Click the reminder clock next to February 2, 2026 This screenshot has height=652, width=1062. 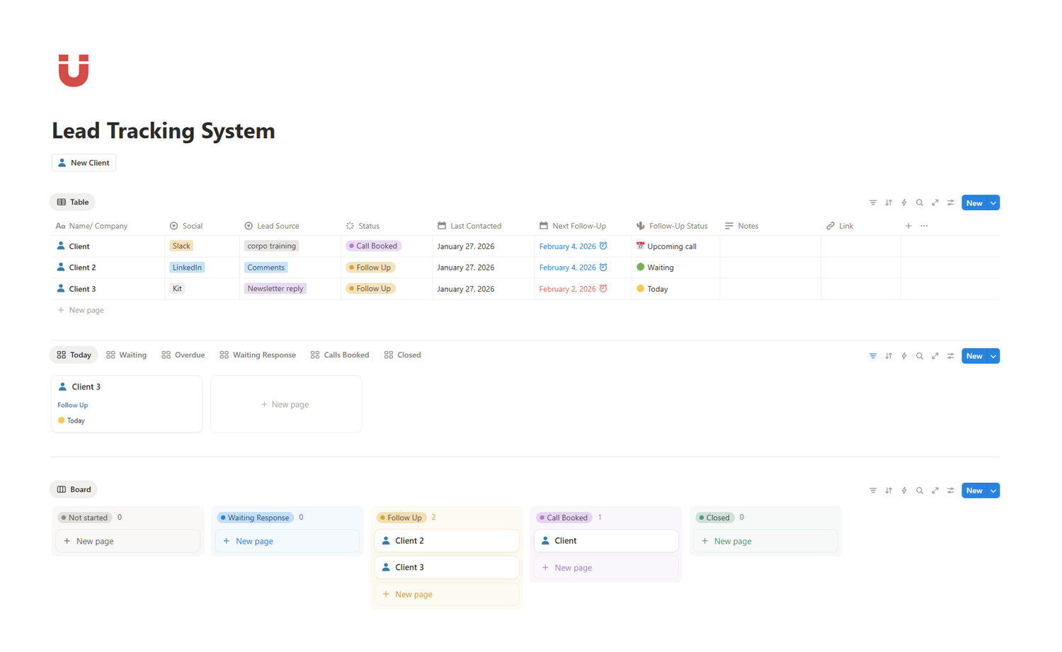coord(604,289)
